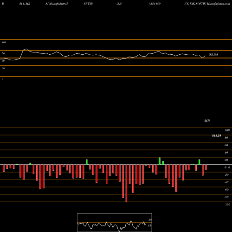Click the 40 label on MR axis
This screenshot has width=232, height=232.
[226, 153]
